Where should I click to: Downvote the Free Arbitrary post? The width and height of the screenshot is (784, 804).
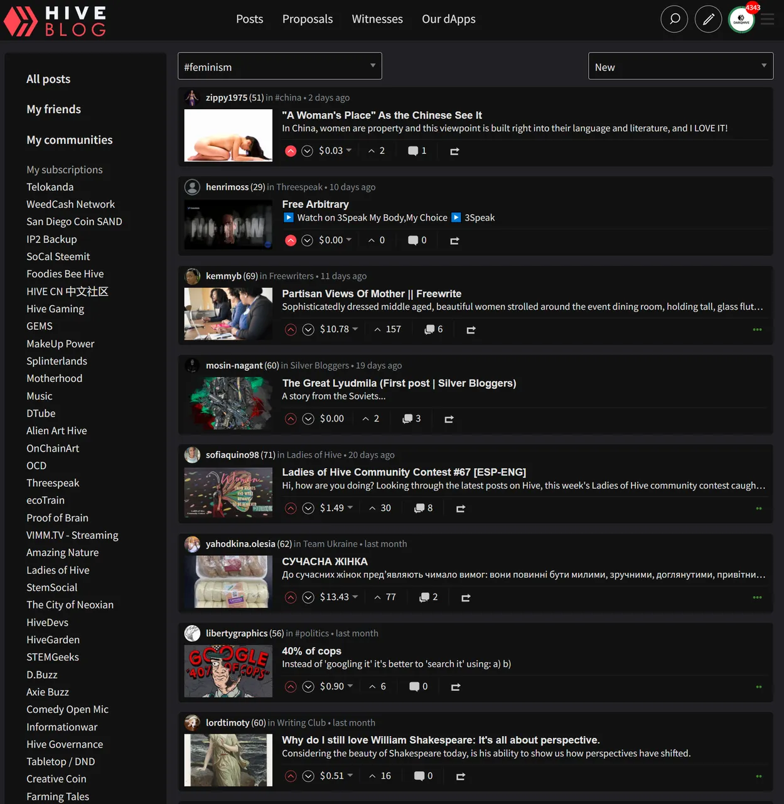click(307, 240)
